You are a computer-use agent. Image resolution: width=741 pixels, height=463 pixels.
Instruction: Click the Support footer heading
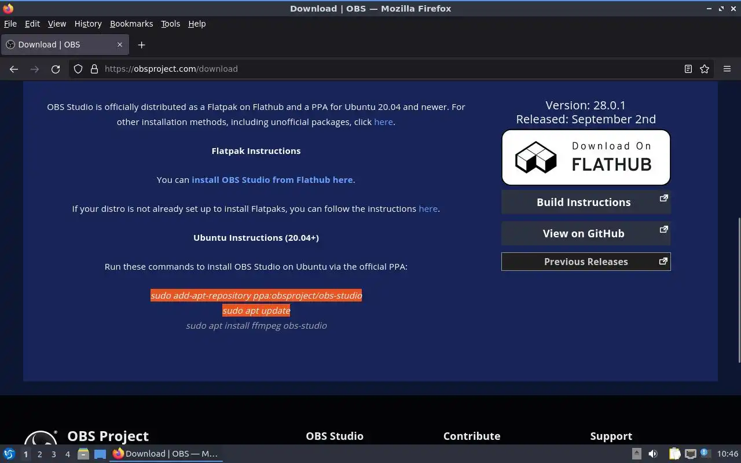(611, 436)
